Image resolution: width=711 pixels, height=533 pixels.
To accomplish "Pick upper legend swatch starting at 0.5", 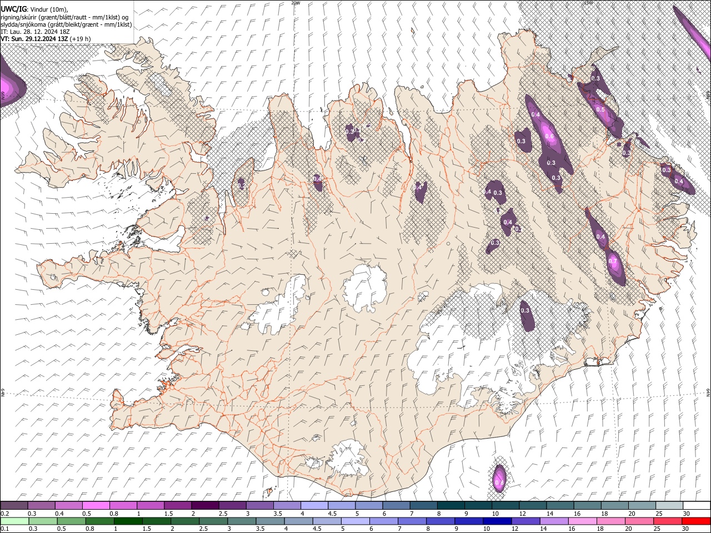I will pos(96,505).
